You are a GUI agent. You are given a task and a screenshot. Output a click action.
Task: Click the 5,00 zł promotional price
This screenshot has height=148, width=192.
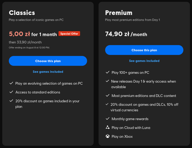(19, 34)
